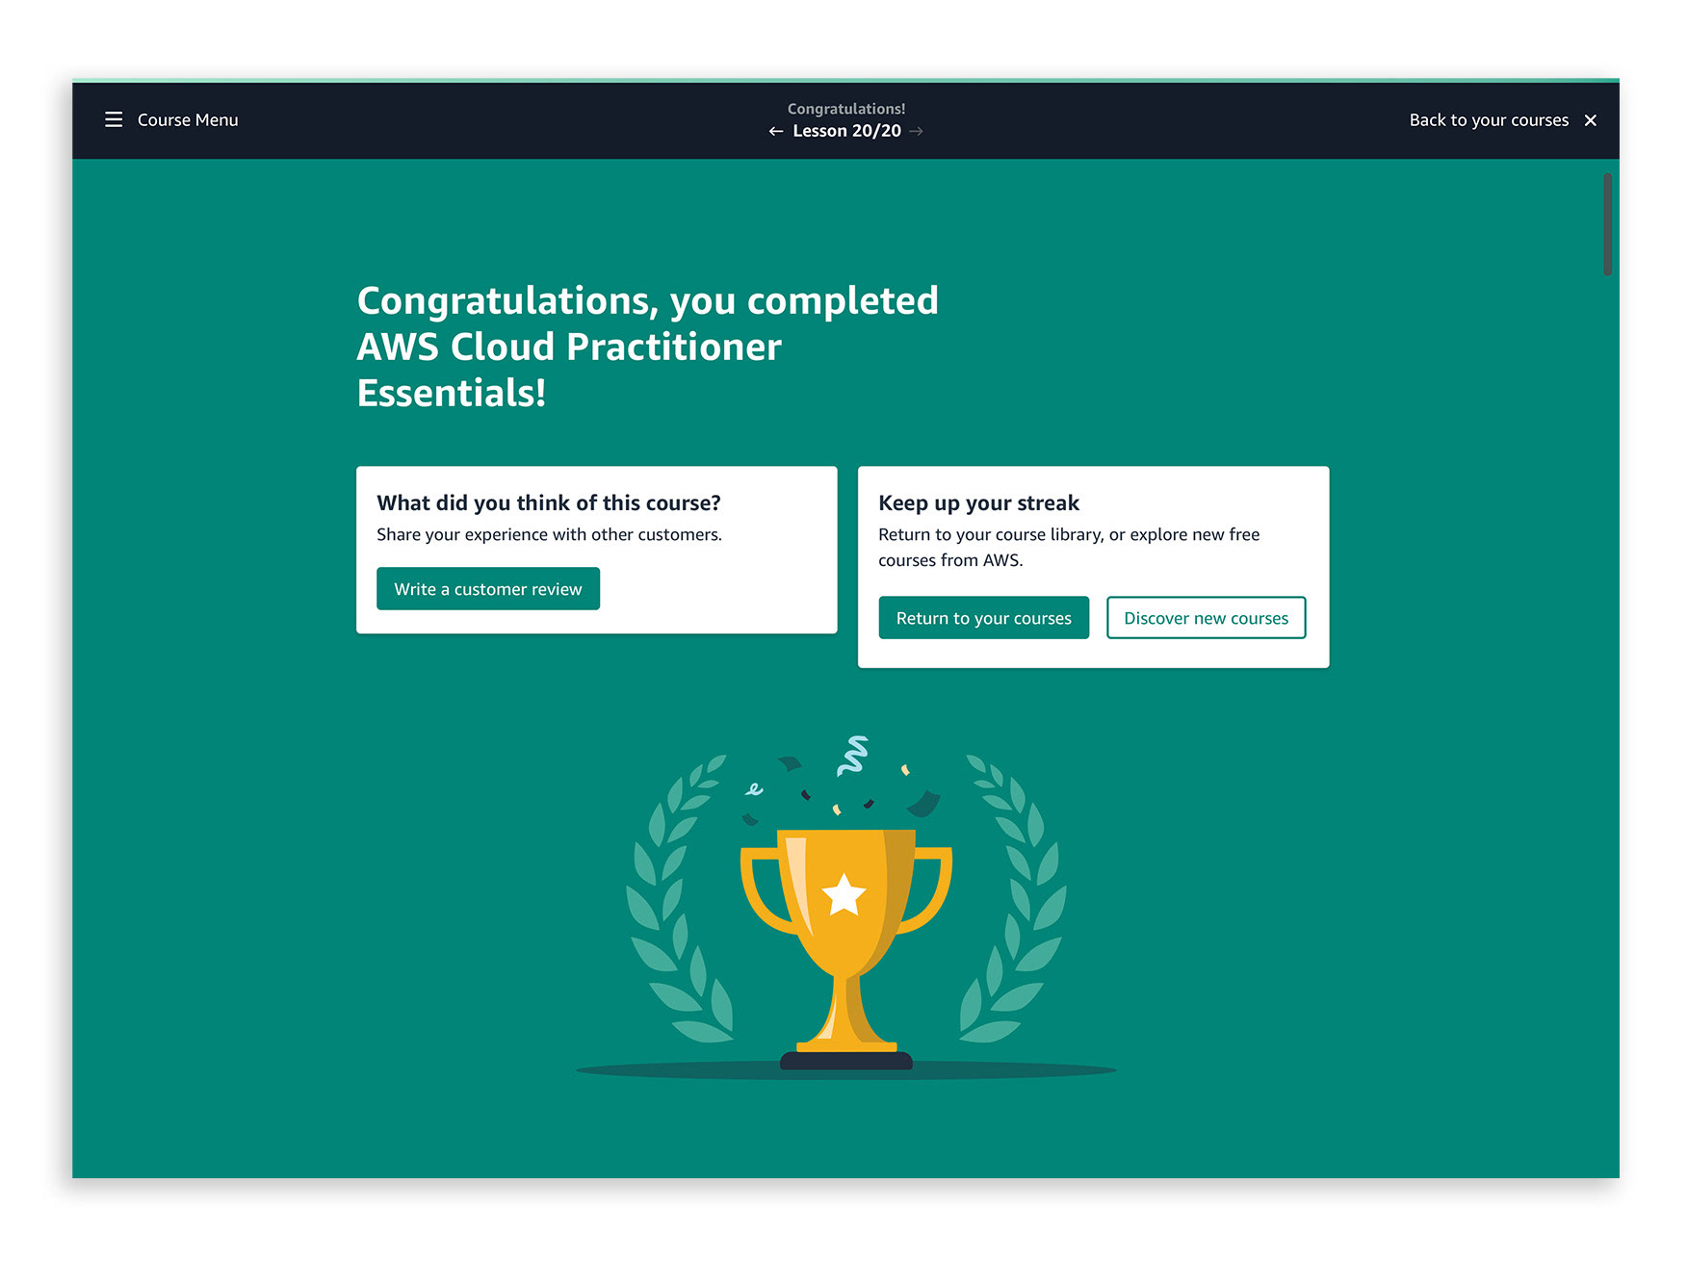This screenshot has width=1688, height=1261.
Task: Click 'Return to your course library' description text
Action: coord(1069,547)
